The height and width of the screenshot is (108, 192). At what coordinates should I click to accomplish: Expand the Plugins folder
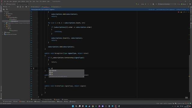(5, 23)
